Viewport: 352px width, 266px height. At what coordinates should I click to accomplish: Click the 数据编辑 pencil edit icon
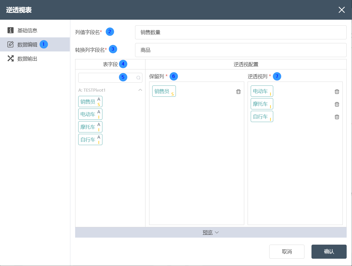pyautogui.click(x=10, y=44)
